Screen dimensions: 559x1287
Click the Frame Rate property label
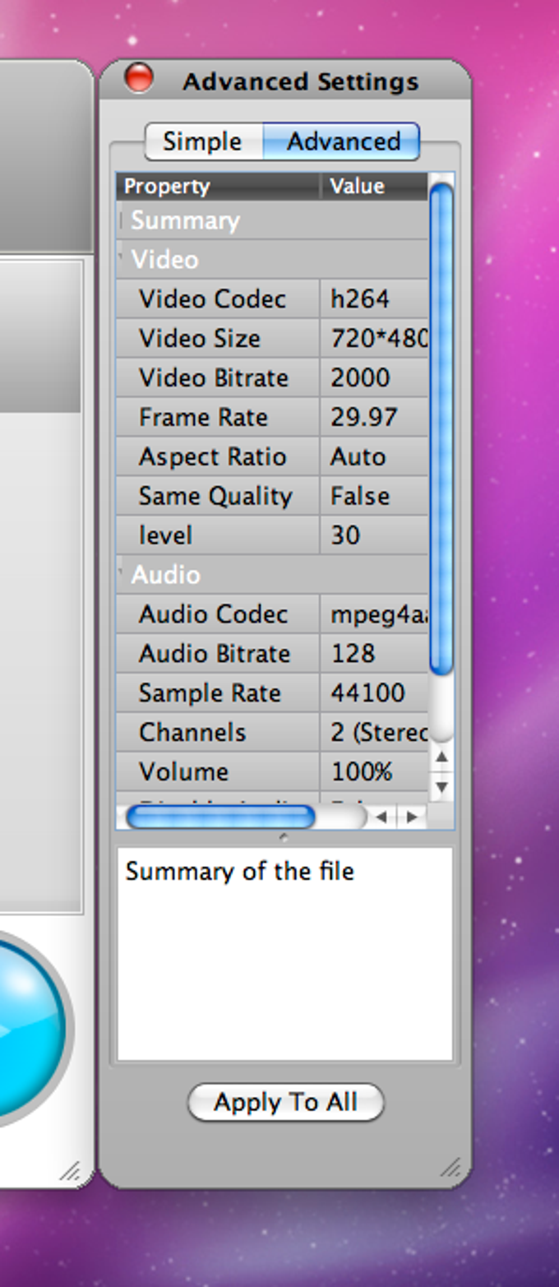point(203,417)
